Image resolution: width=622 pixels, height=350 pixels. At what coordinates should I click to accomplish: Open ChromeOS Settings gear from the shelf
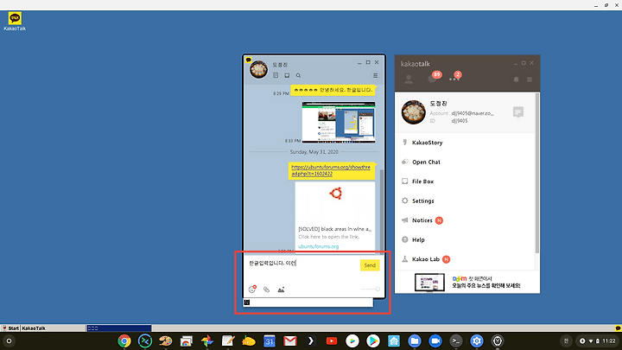477,340
